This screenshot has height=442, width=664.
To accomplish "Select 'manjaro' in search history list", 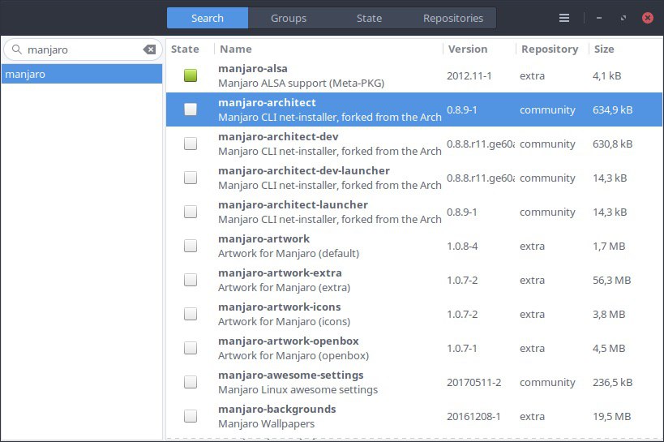I will [82, 74].
